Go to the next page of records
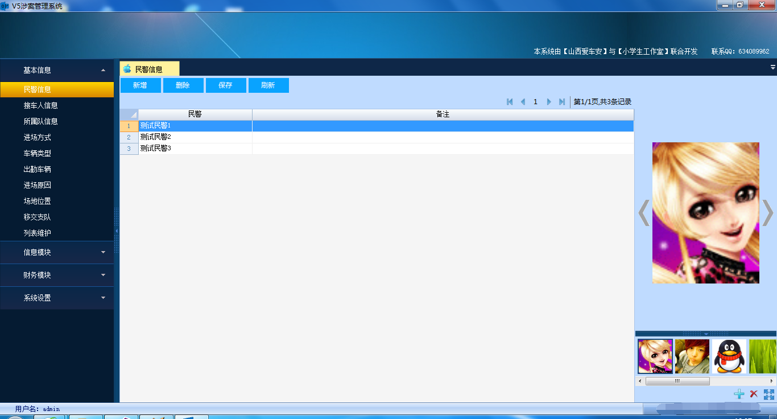 (549, 102)
